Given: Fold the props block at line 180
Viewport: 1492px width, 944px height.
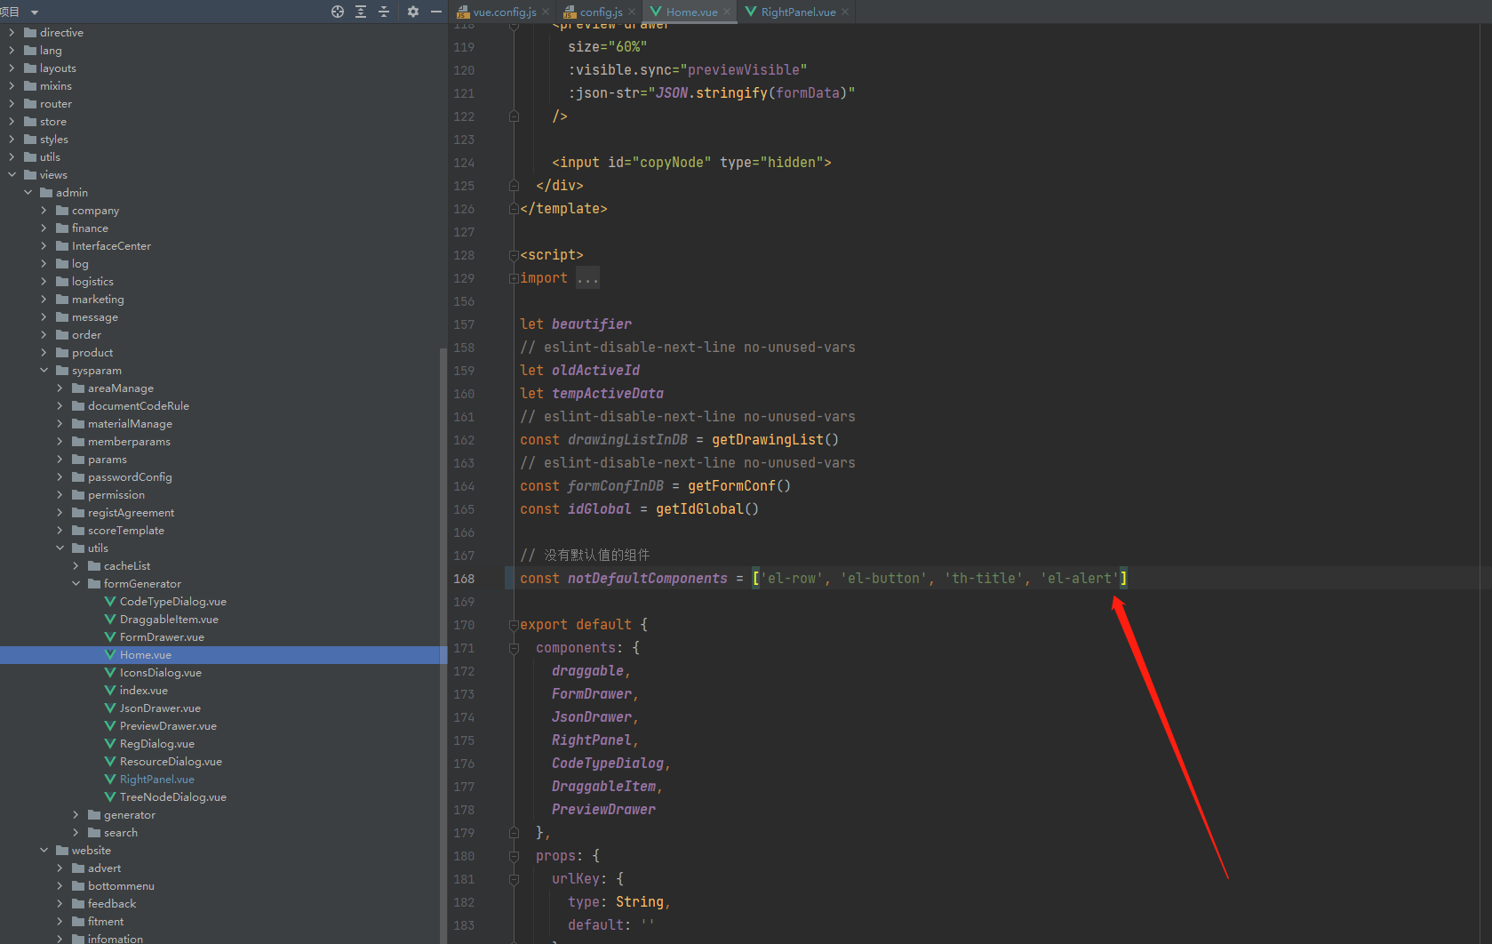Looking at the screenshot, I should (514, 856).
